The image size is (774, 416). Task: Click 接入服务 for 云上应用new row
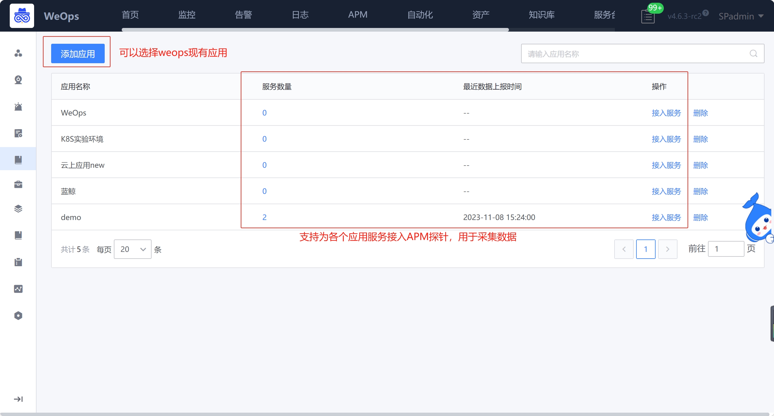pos(666,165)
